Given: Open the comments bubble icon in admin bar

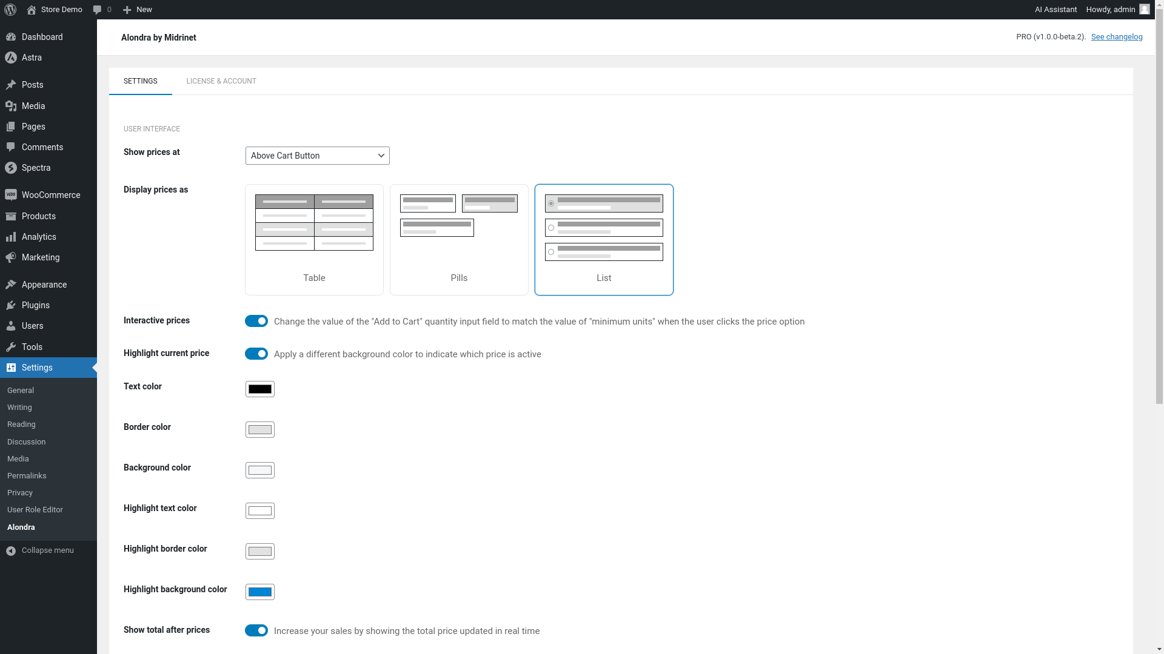Looking at the screenshot, I should click(x=97, y=10).
